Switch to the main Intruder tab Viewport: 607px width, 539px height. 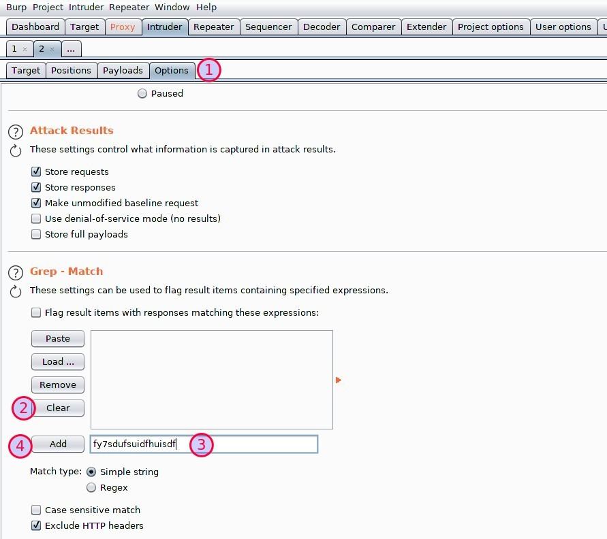click(165, 27)
